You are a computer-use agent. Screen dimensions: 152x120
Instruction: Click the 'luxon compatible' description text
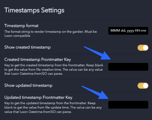tap(17, 36)
